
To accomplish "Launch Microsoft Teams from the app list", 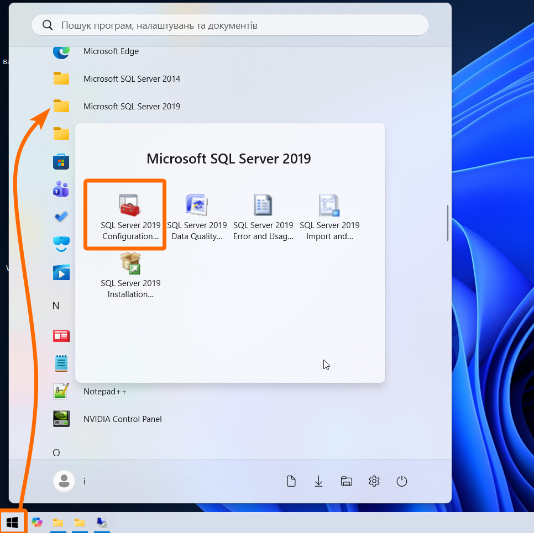I will click(x=61, y=189).
